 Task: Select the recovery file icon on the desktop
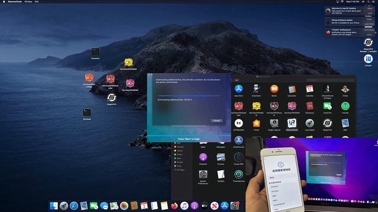click(x=95, y=51)
